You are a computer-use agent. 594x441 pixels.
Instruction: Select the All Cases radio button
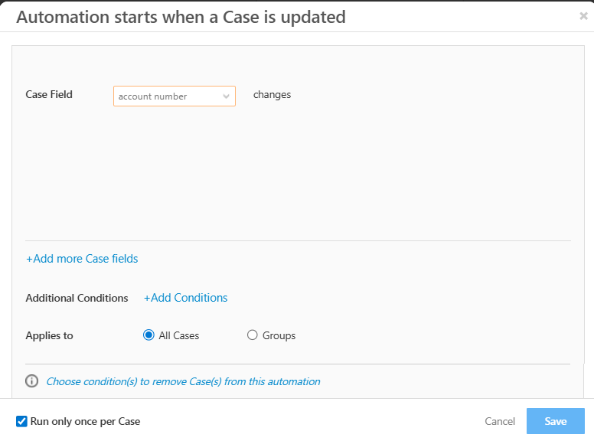tap(148, 335)
